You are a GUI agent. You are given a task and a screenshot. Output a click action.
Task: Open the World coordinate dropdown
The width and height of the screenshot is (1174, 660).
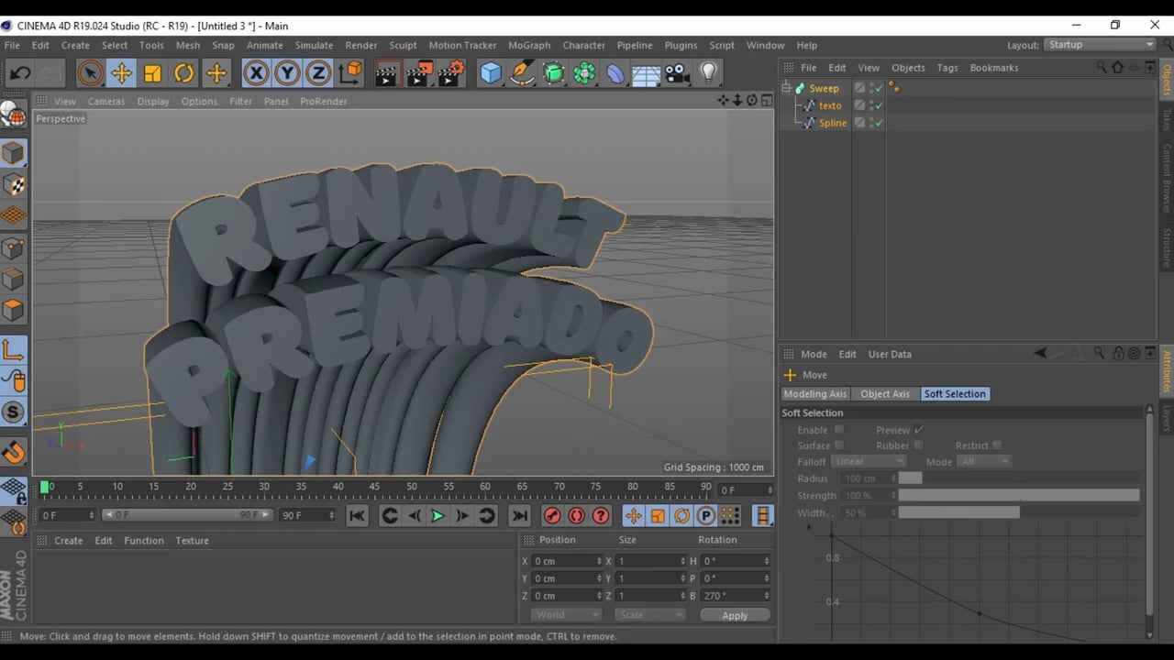click(566, 615)
